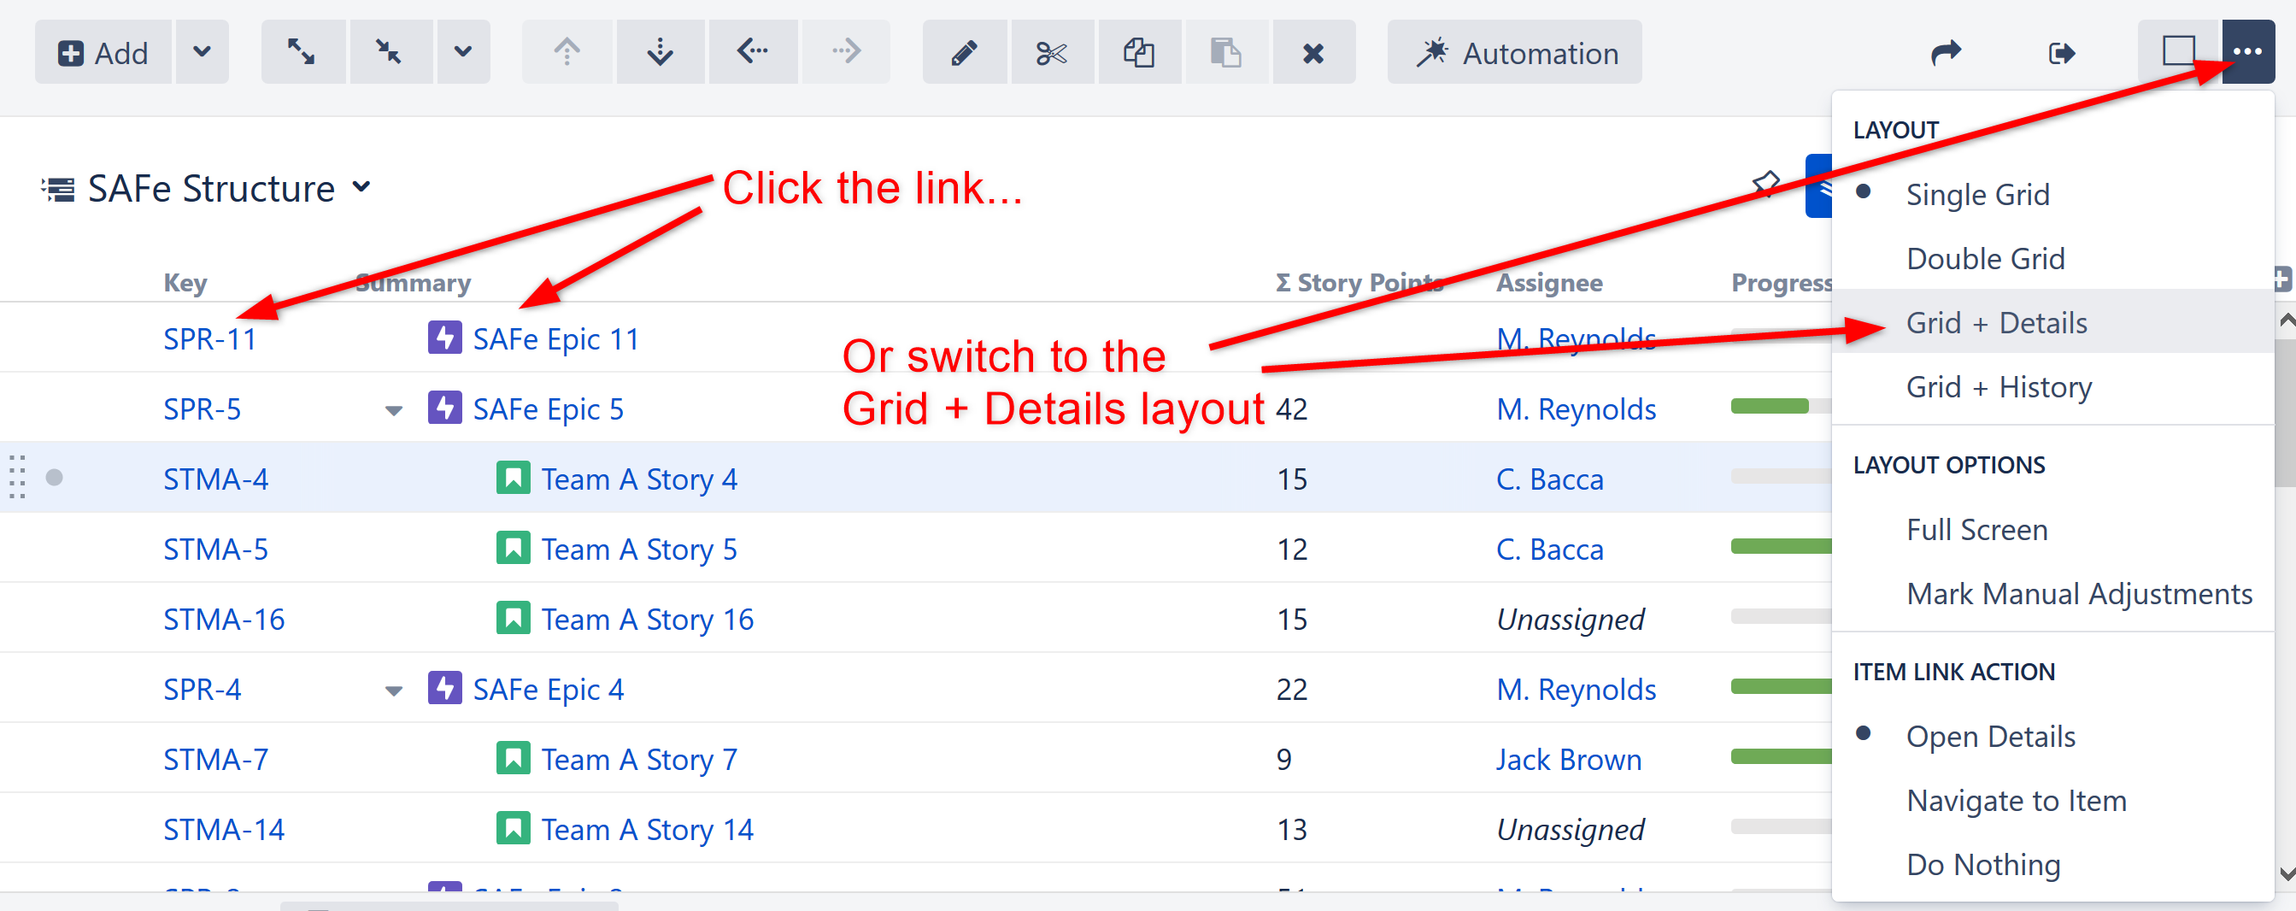Click the scissors cut icon
The width and height of the screenshot is (2296, 911).
[x=1051, y=53]
